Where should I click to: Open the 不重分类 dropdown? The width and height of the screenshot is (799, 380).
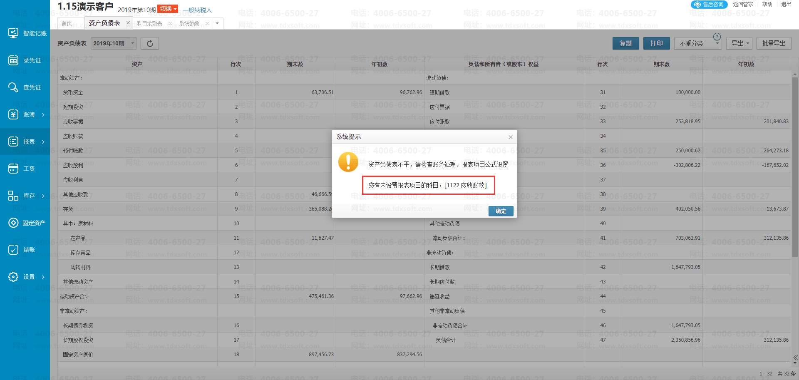coord(700,43)
